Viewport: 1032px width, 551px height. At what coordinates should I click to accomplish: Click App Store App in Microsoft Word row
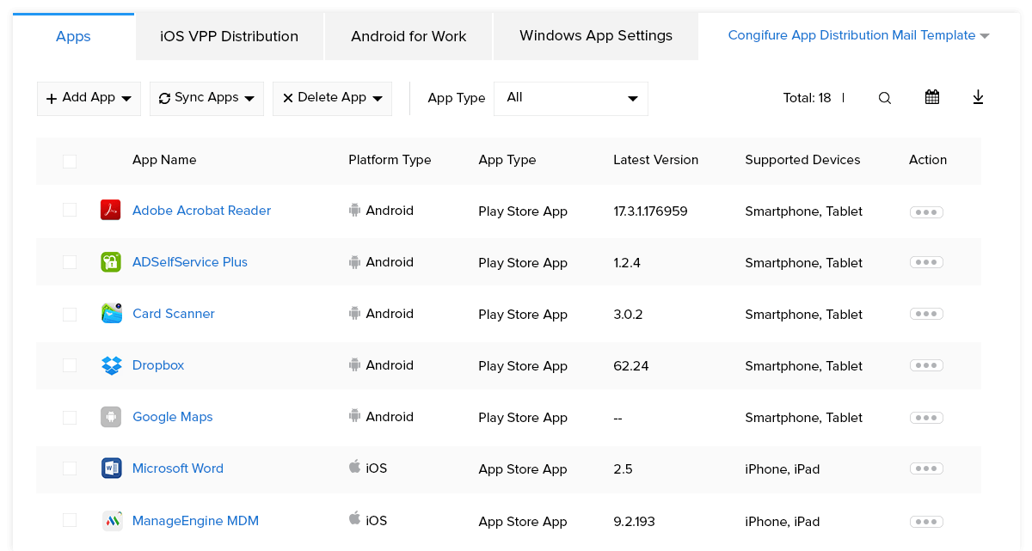pyautogui.click(x=523, y=469)
